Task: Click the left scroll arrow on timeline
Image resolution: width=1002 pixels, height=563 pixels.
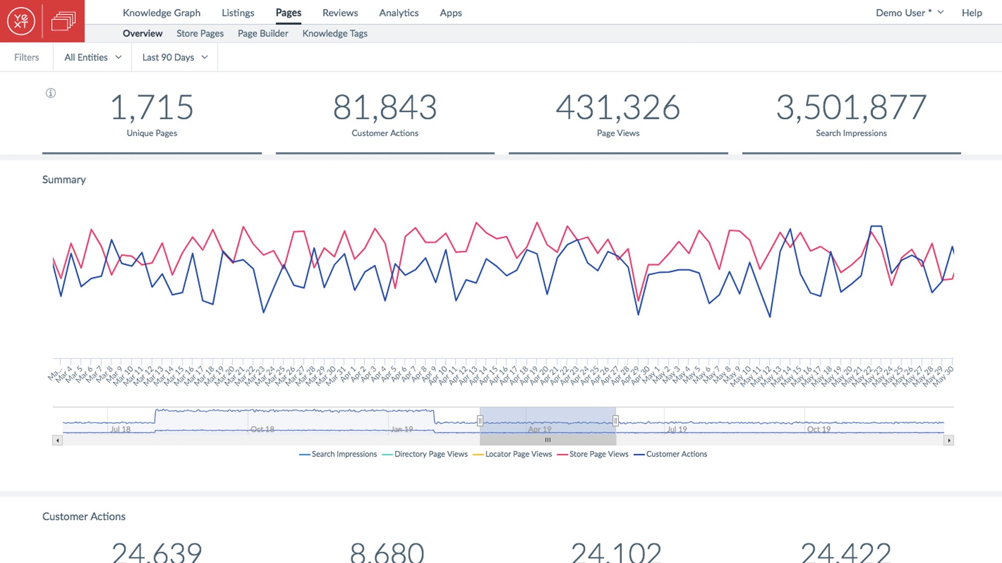Action: coord(57,440)
